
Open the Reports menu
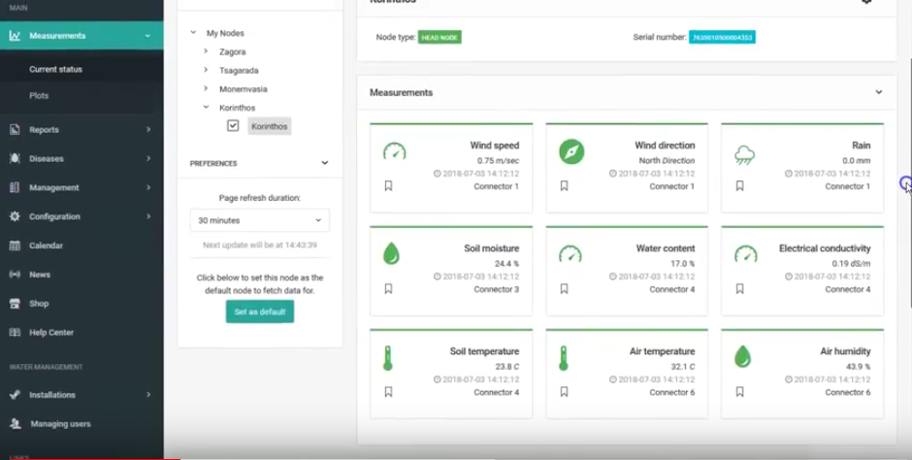(x=44, y=129)
